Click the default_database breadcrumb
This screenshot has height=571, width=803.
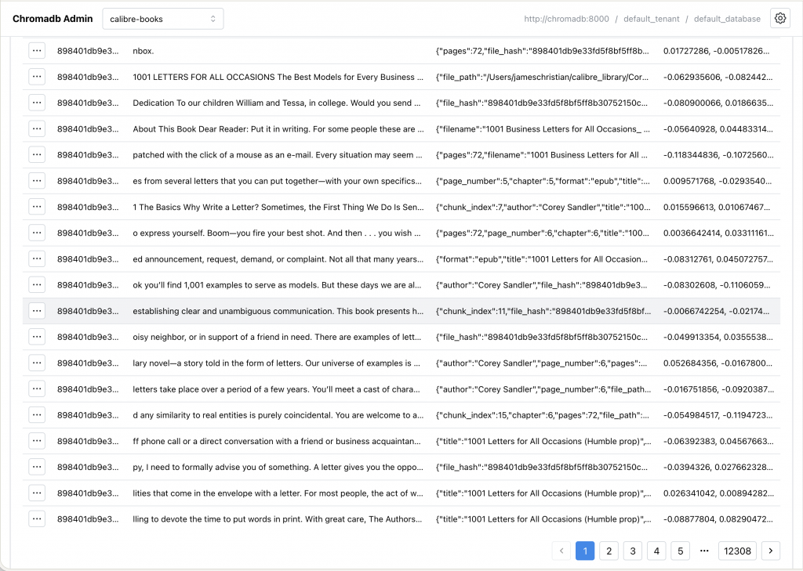tap(727, 19)
